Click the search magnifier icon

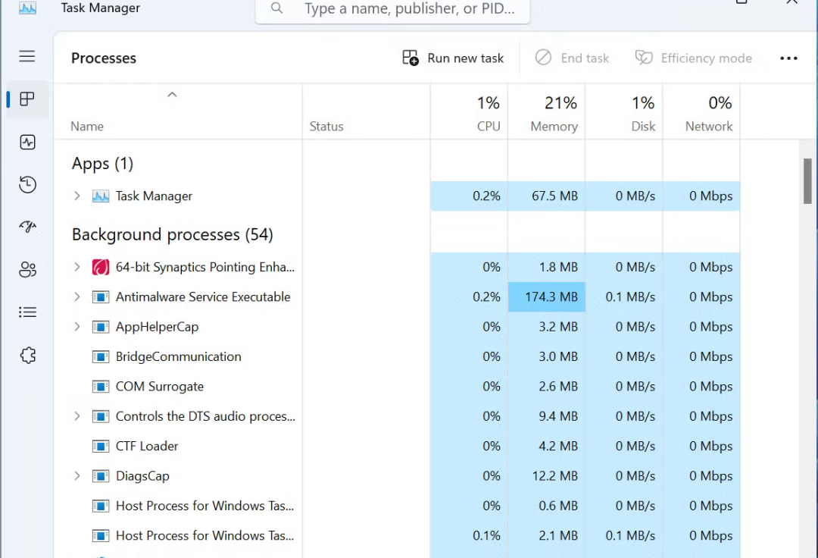tap(276, 9)
